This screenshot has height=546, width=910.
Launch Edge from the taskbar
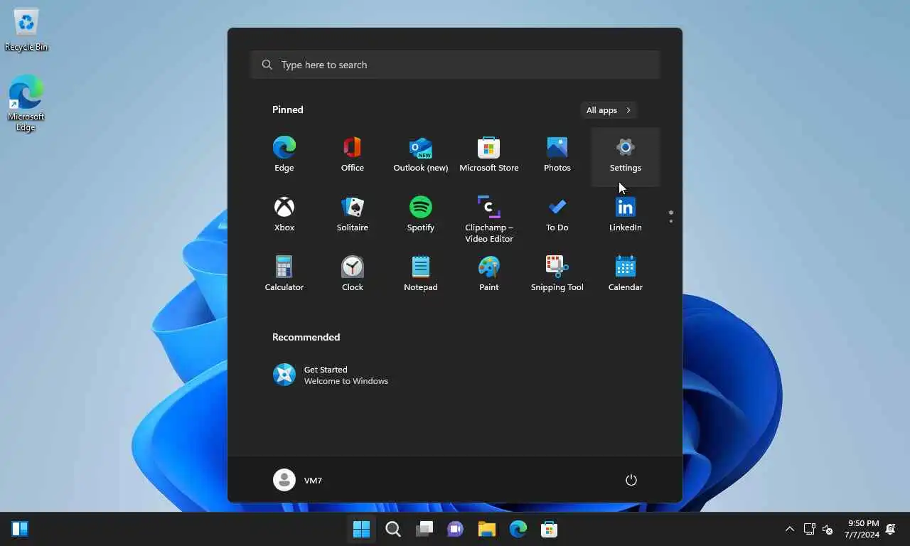(518, 529)
